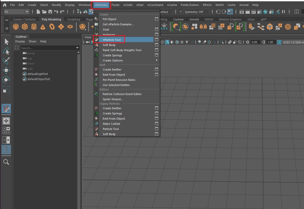Activate the Paint Selection tool
Screen dimensions: 304x209
coord(6,61)
